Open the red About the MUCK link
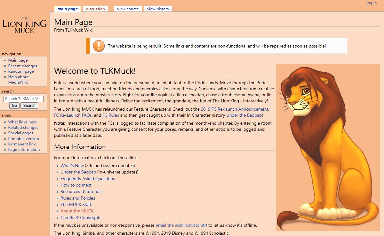 pyautogui.click(x=77, y=211)
